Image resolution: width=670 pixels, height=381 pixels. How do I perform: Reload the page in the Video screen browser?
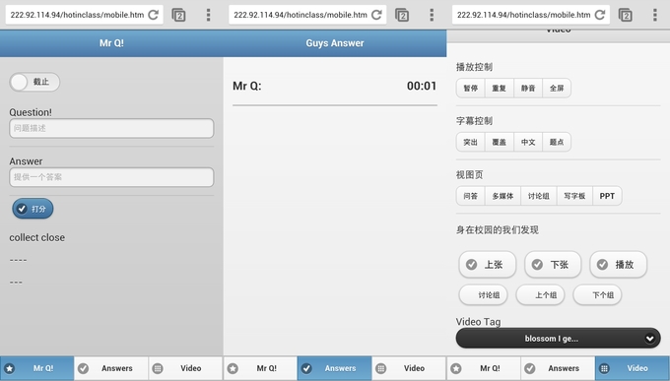pos(600,15)
